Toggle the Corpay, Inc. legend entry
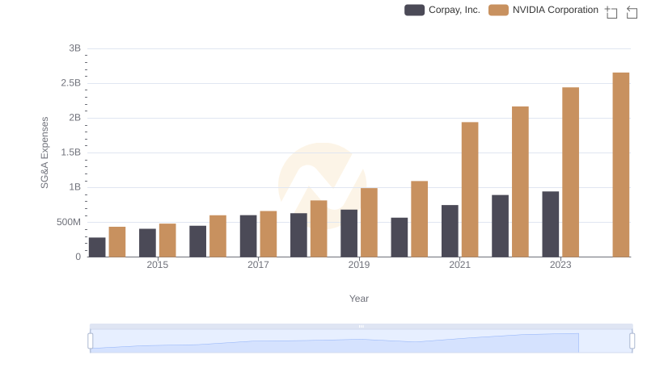The image size is (647, 372). (442, 10)
